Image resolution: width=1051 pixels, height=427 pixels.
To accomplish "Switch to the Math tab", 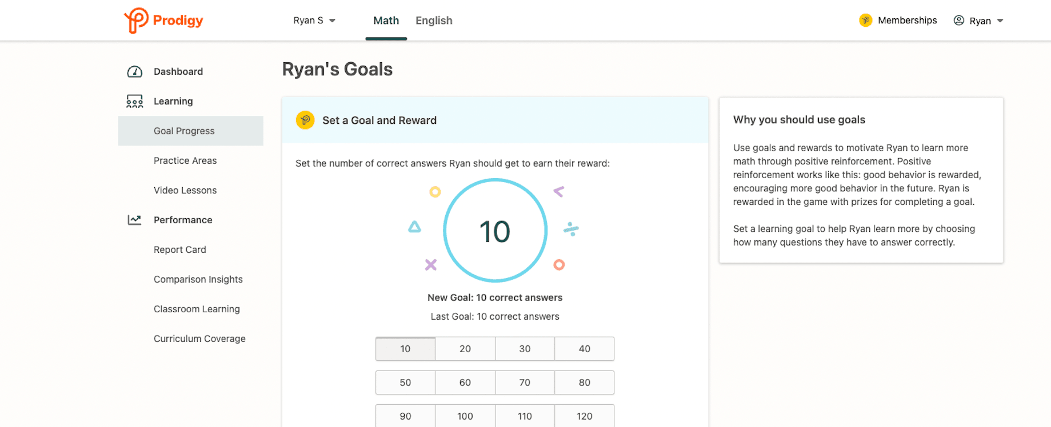I will [x=386, y=20].
